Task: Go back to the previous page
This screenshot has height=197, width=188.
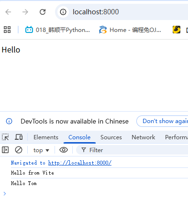Action: pos(8,12)
